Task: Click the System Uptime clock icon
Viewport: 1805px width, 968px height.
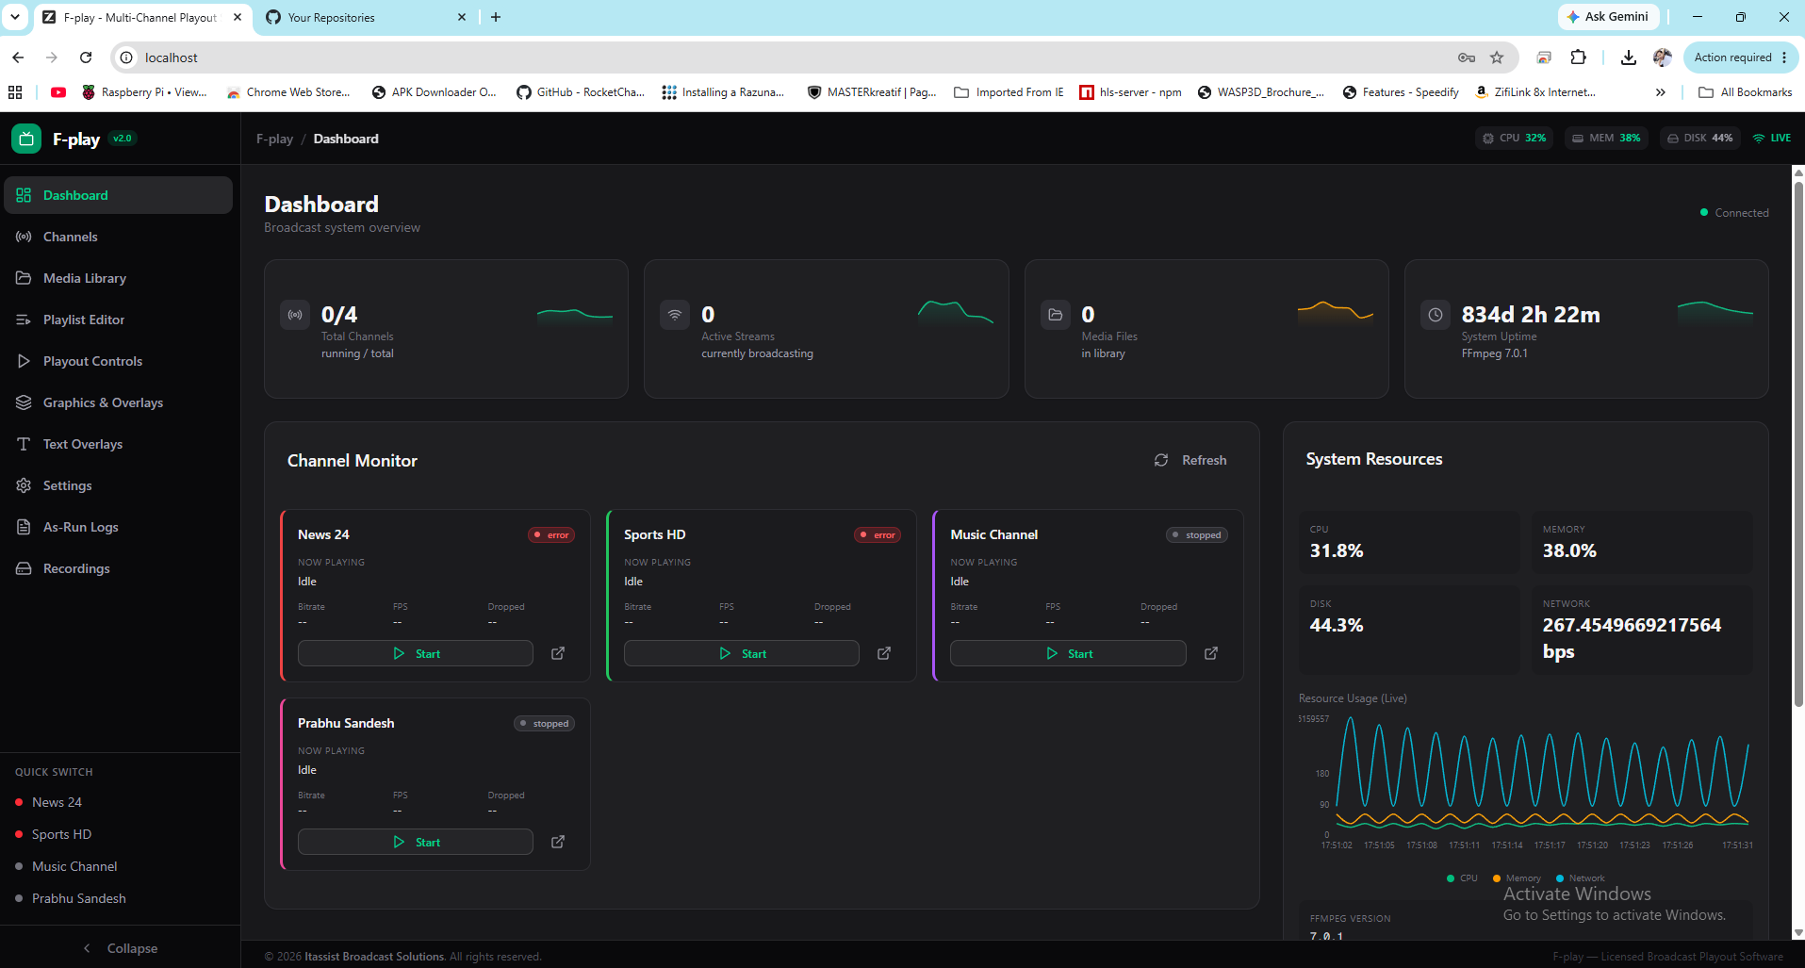Action: tap(1436, 315)
